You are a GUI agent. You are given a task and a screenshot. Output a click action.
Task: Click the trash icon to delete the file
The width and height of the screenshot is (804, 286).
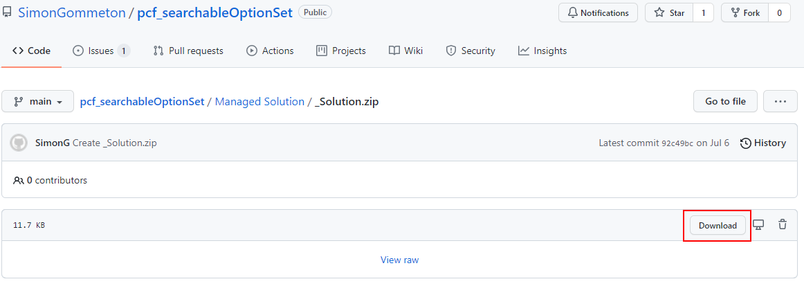pyautogui.click(x=783, y=225)
